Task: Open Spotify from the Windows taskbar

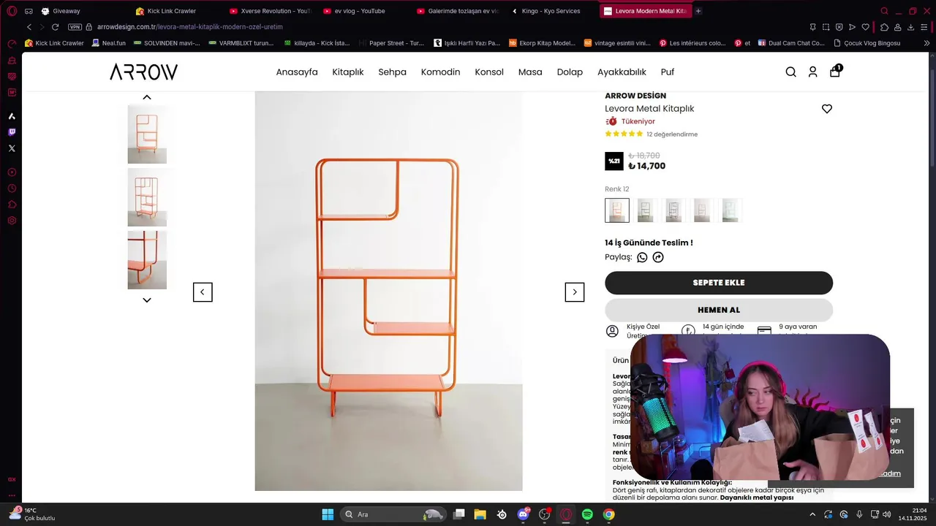Action: point(587,514)
